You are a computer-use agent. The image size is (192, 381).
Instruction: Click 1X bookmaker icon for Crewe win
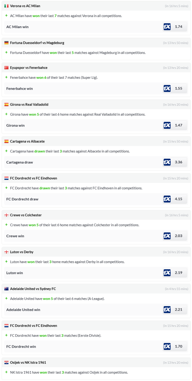point(167,236)
